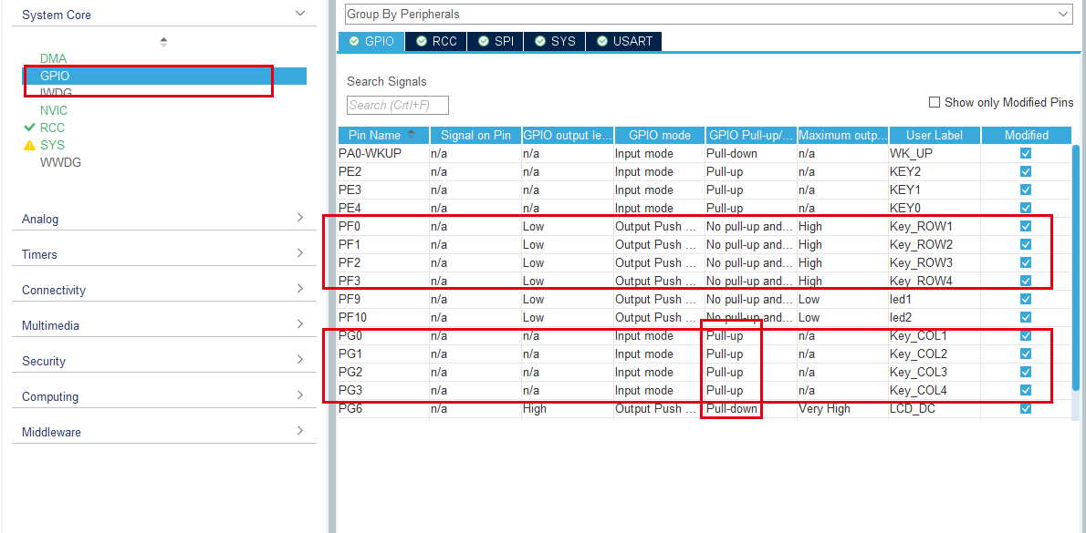Select IWDG in System Core list
The width and height of the screenshot is (1086, 533).
tap(56, 93)
